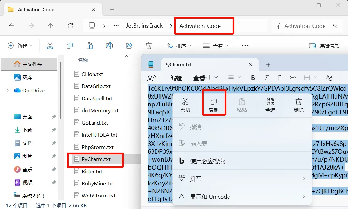The width and height of the screenshot is (348, 209).
Task: Click the Share icon in Explorer toolbar
Action: 129,46
